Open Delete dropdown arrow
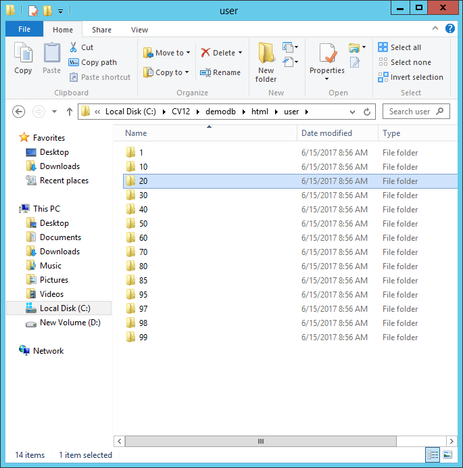 click(240, 53)
